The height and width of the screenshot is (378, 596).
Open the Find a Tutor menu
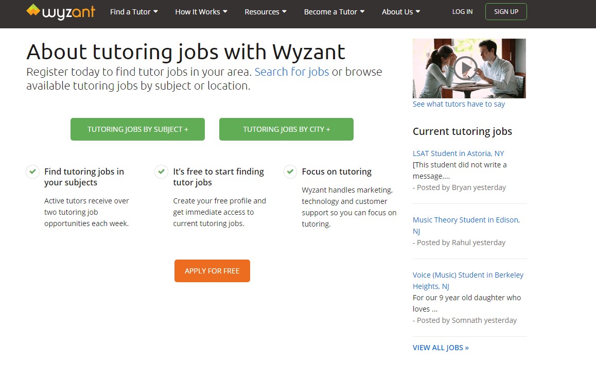click(134, 12)
